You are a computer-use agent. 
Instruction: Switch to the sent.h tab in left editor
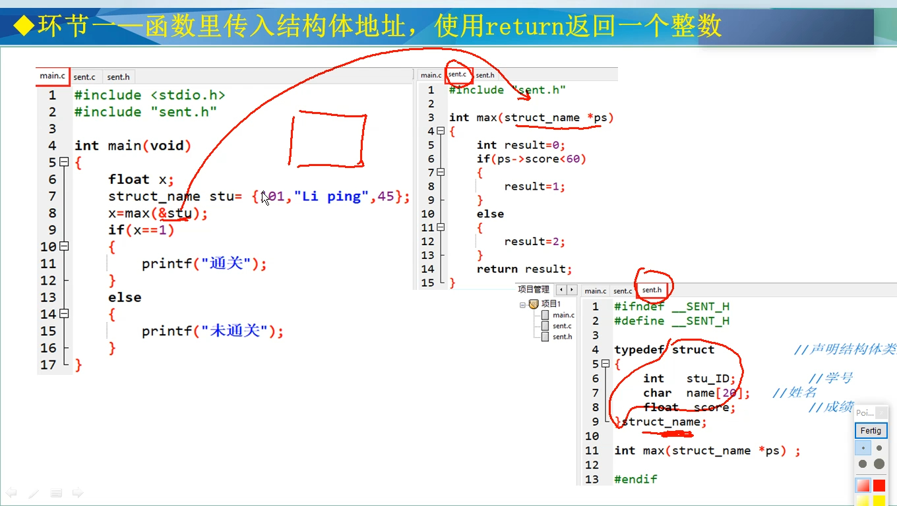118,77
